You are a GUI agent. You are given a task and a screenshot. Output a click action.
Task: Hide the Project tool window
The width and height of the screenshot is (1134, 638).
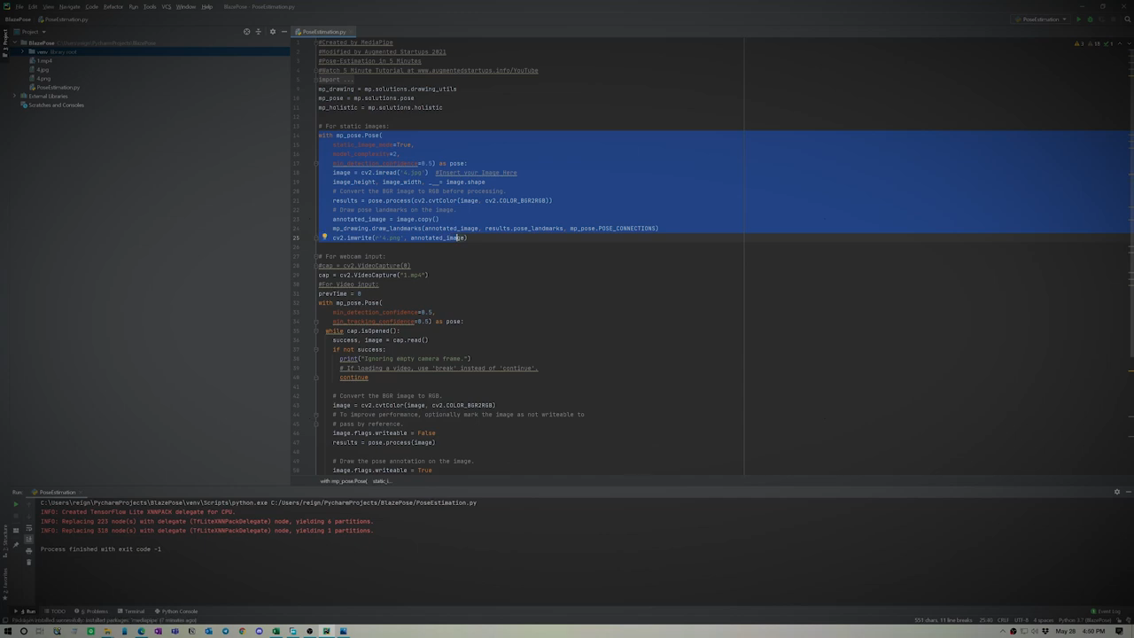coord(283,32)
